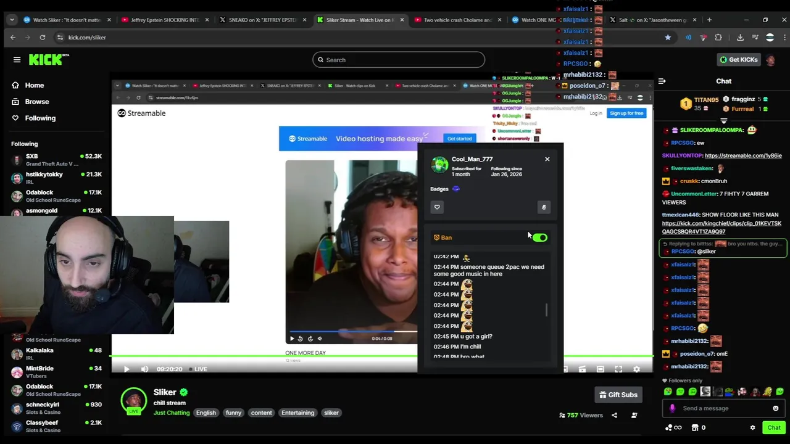Go back using browser back arrow
The height and width of the screenshot is (444, 790).
(x=13, y=38)
